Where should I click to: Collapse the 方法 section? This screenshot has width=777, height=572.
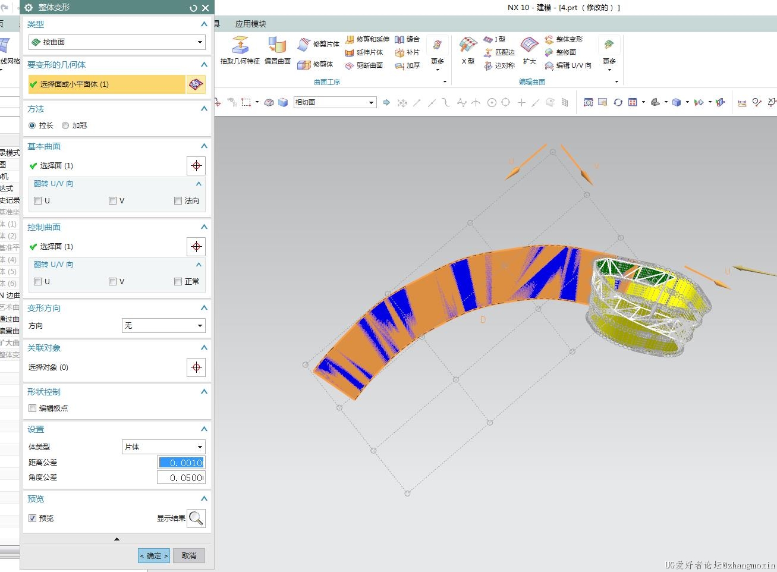[204, 109]
